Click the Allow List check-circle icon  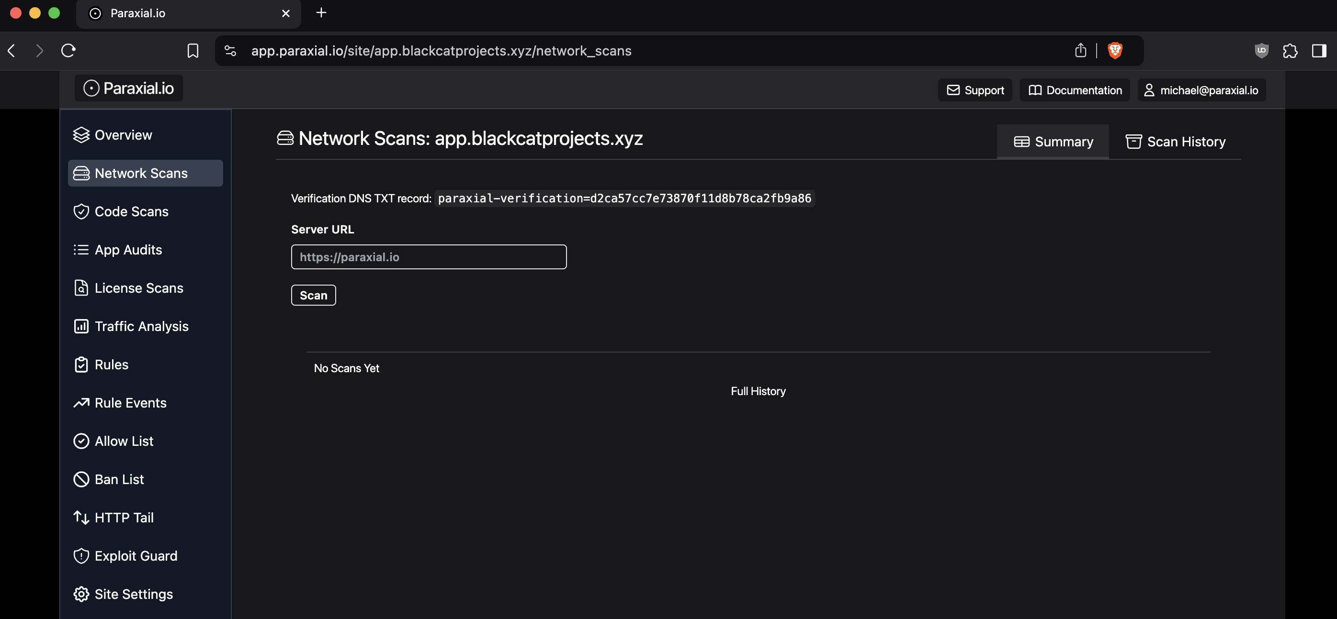(81, 441)
